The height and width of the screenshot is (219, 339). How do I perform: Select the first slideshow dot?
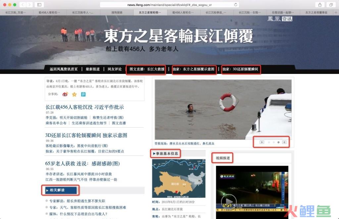point(269,142)
